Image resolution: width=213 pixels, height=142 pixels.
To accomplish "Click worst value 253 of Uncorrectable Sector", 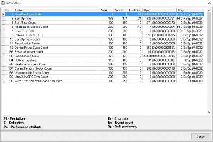I will tap(125, 73).
